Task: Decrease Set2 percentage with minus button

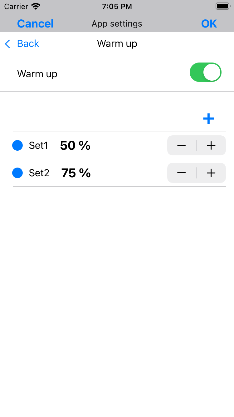Action: click(x=182, y=173)
